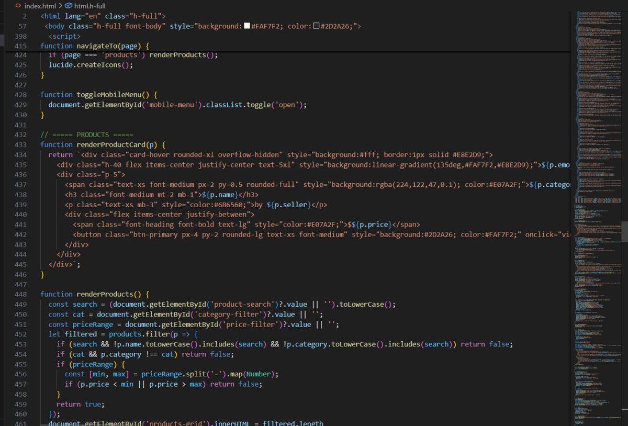
Task: Click the 'category-filter' string literal
Action: (x=229, y=314)
